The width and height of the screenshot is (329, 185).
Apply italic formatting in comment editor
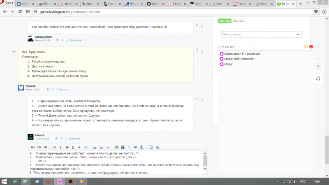[61, 147]
